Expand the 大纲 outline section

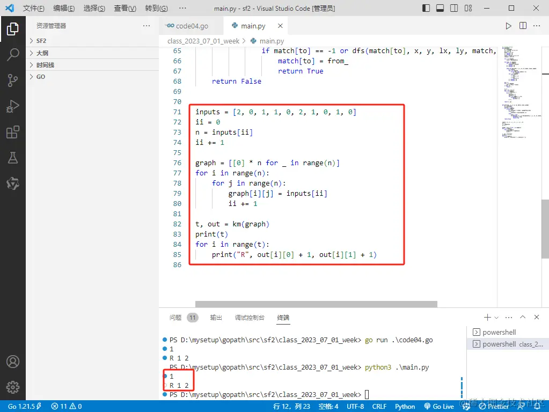pyautogui.click(x=92, y=53)
